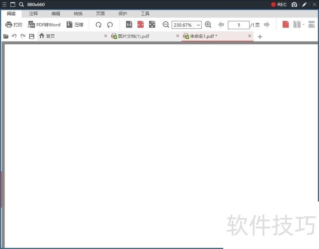This screenshot has width=319, height=249.
Task: Switch to the 阅读 tab
Action: coord(11,14)
